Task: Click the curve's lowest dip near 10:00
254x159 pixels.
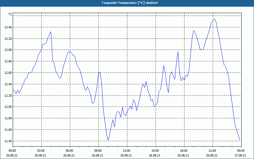Action: (x=108, y=140)
